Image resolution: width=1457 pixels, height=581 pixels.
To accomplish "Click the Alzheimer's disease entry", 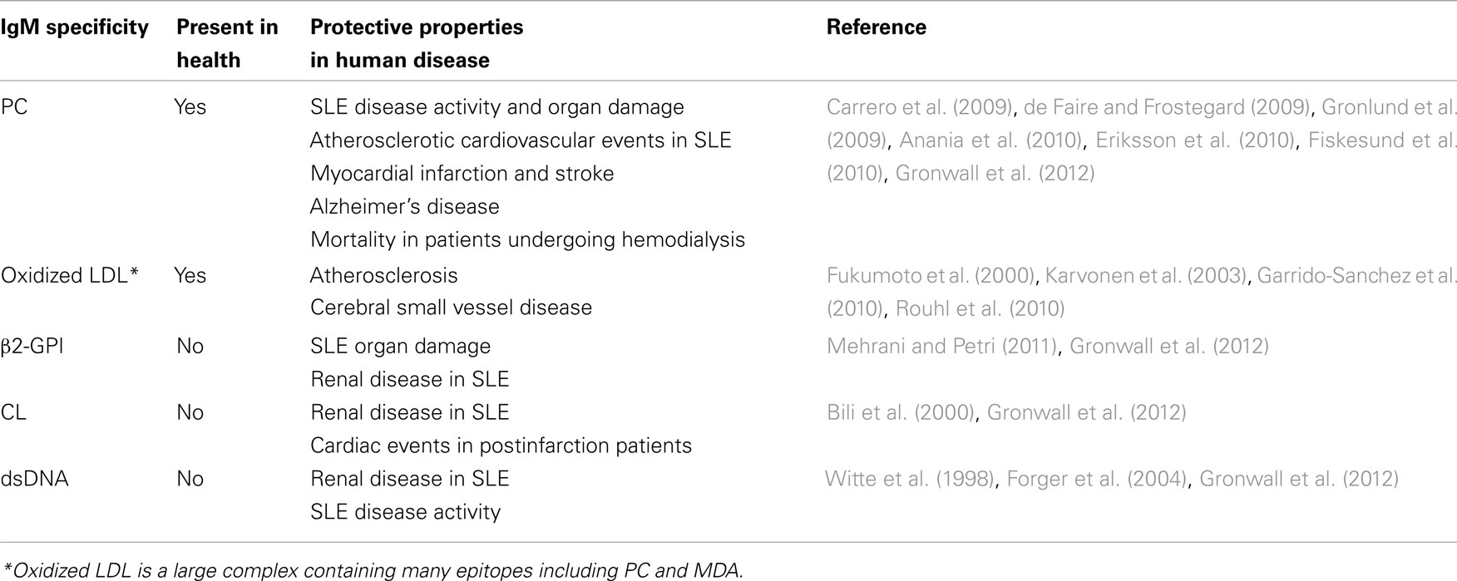I will (405, 207).
